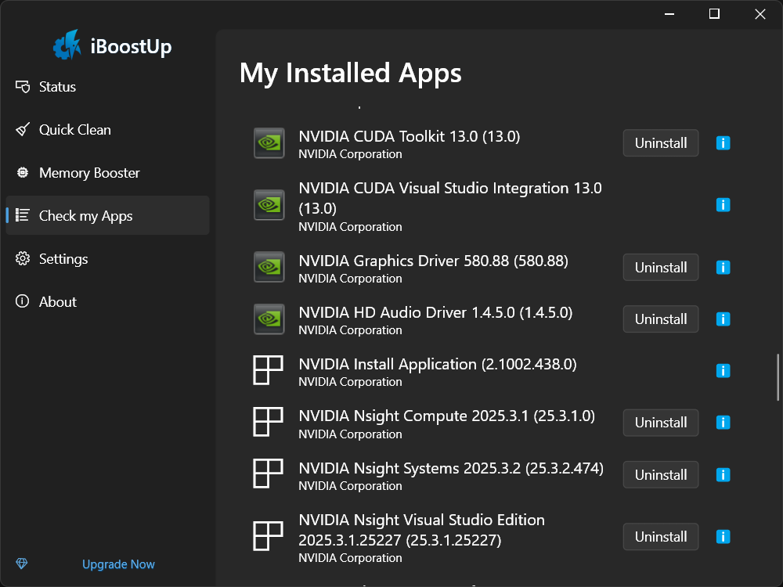Open Settings from the sidebar
Viewport: 783px width, 587px height.
click(x=107, y=258)
